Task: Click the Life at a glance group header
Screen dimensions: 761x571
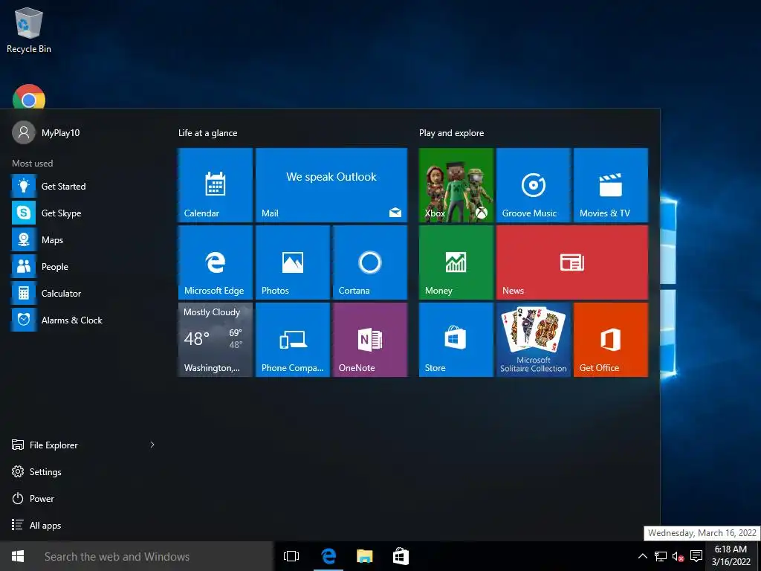Action: [208, 133]
